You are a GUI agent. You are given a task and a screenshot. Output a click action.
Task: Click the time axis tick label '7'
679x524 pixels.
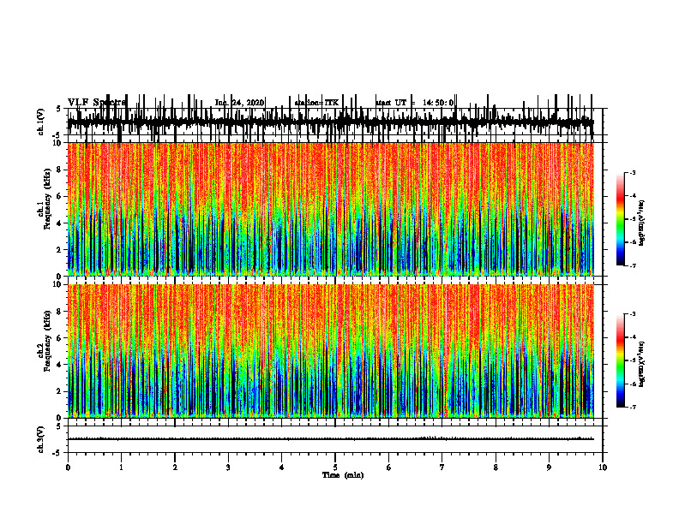coord(442,467)
